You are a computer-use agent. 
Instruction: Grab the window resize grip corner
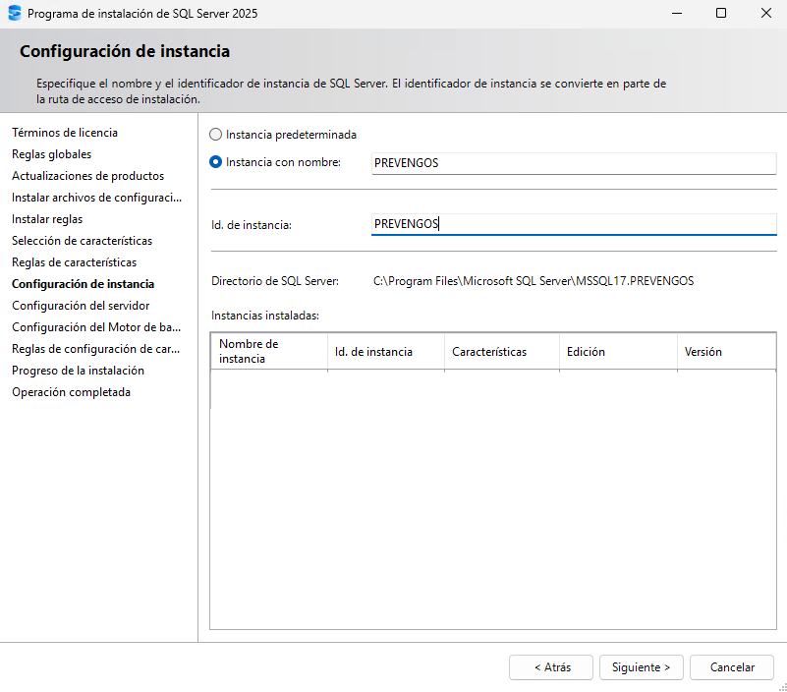(782, 687)
